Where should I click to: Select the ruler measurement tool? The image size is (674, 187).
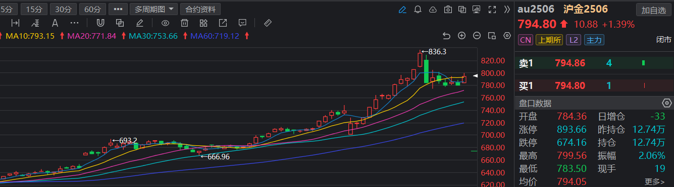[268, 23]
